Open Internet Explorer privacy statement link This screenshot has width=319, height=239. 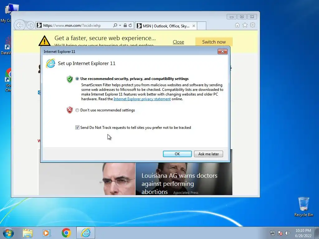point(142,99)
